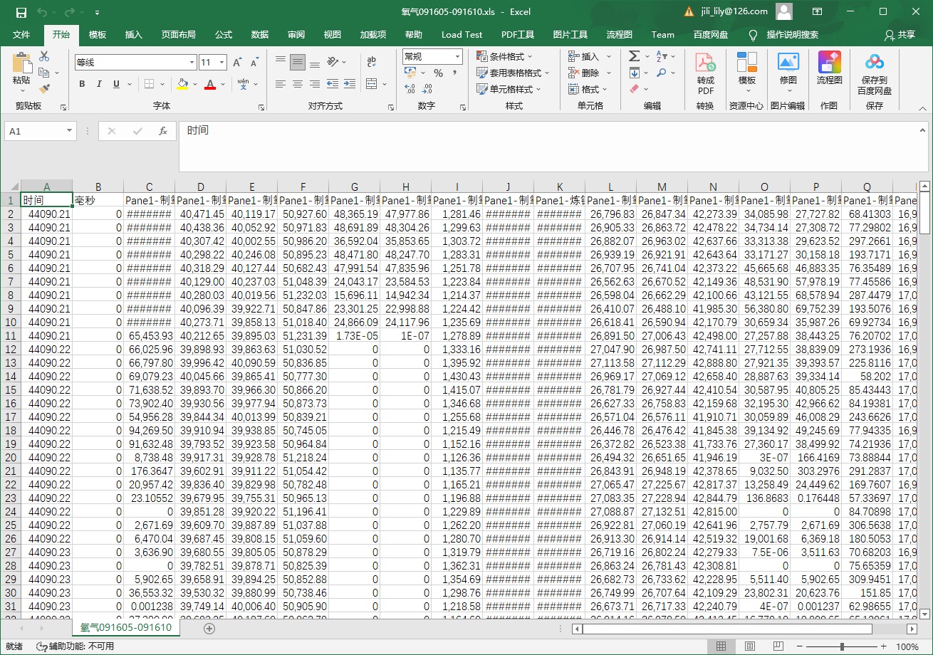Click the 格式 format cells button

click(x=588, y=89)
